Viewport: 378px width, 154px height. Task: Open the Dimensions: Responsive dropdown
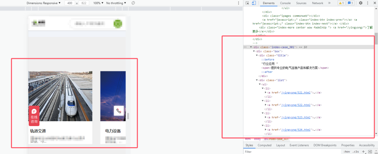point(43,3)
